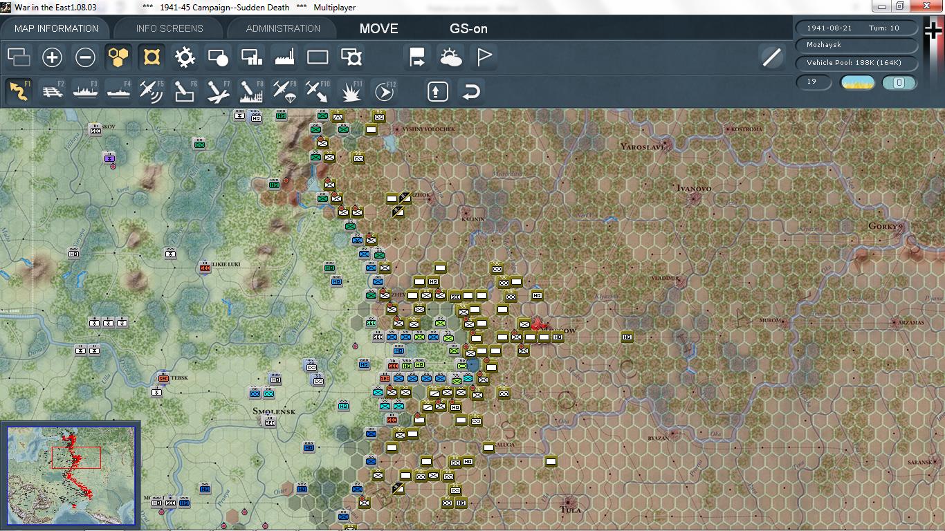Select F2 rail movement mode
The image size is (945, 531).
coord(52,91)
